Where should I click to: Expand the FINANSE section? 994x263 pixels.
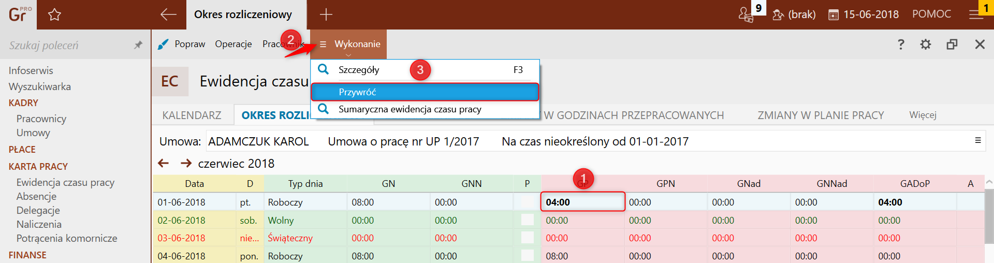point(27,255)
